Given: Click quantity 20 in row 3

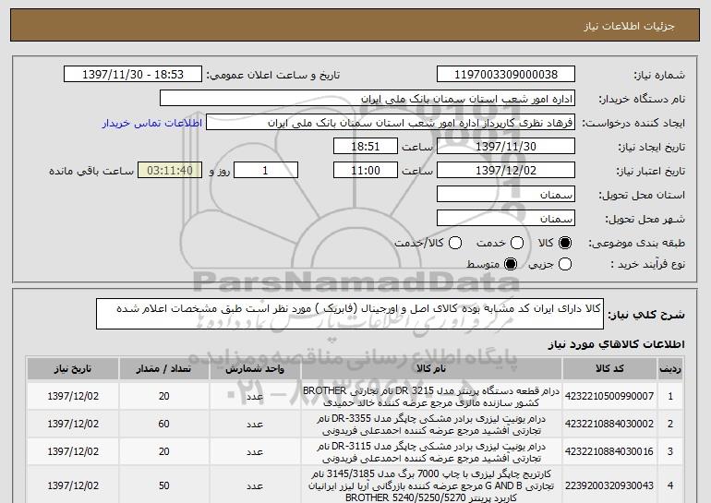Looking at the screenshot, I should (164, 452).
